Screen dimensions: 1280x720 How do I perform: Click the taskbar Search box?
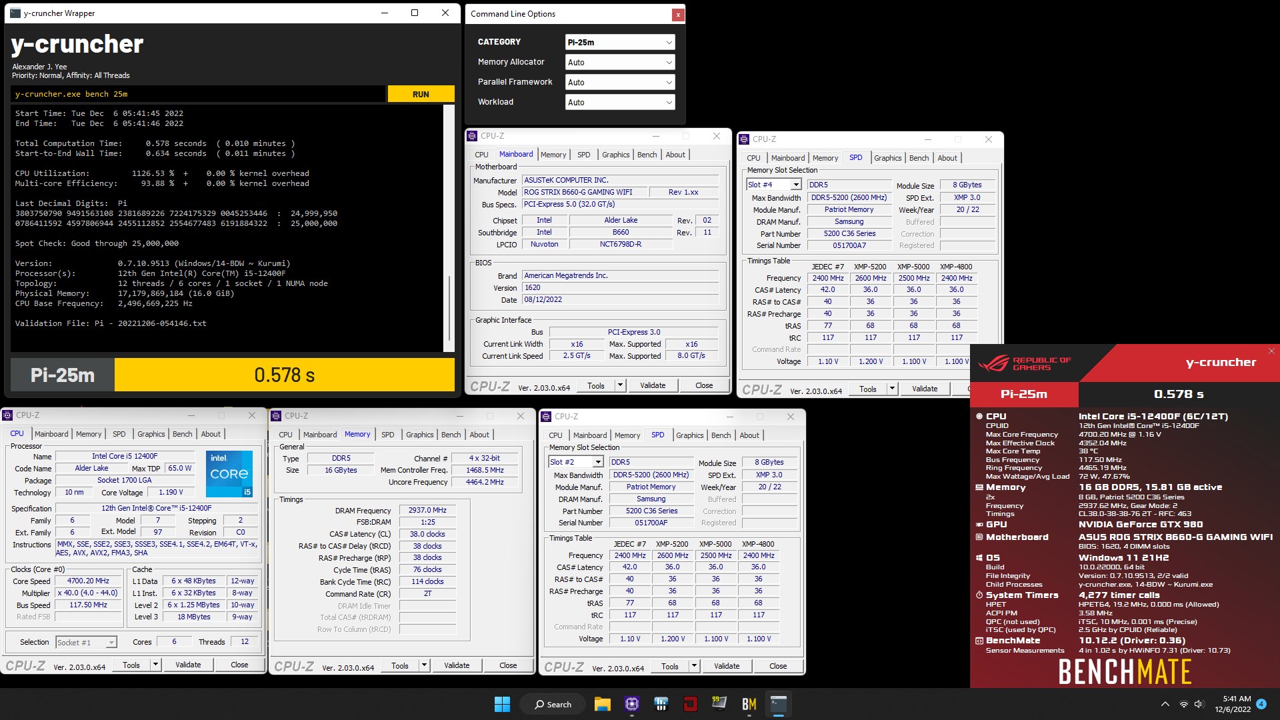[553, 704]
